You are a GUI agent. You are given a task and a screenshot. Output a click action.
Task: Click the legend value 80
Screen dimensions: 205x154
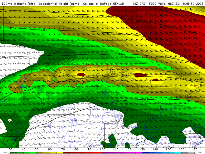coord(76,149)
